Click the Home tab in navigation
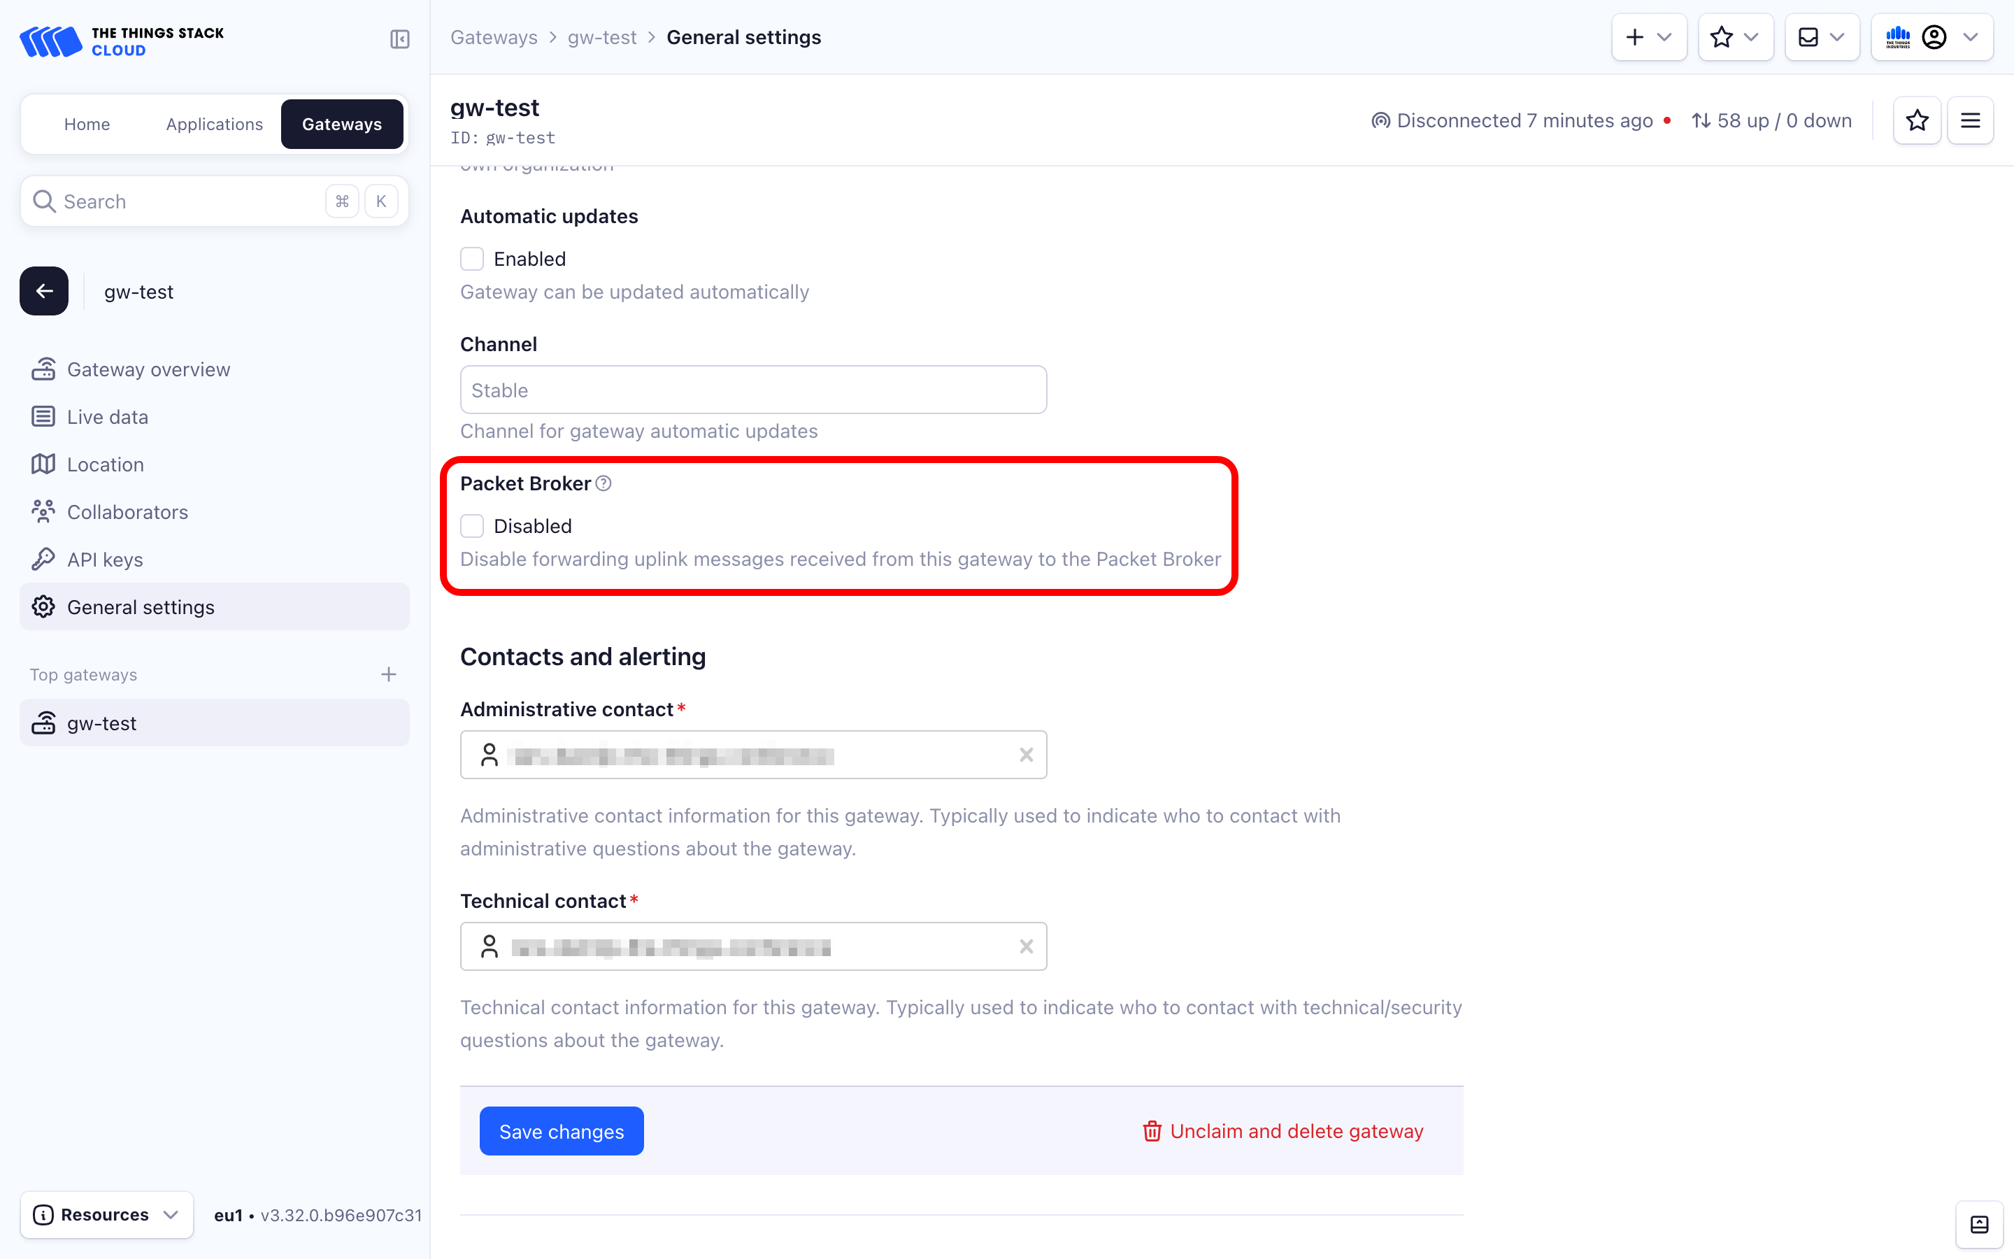The height and width of the screenshot is (1259, 2014). click(87, 123)
